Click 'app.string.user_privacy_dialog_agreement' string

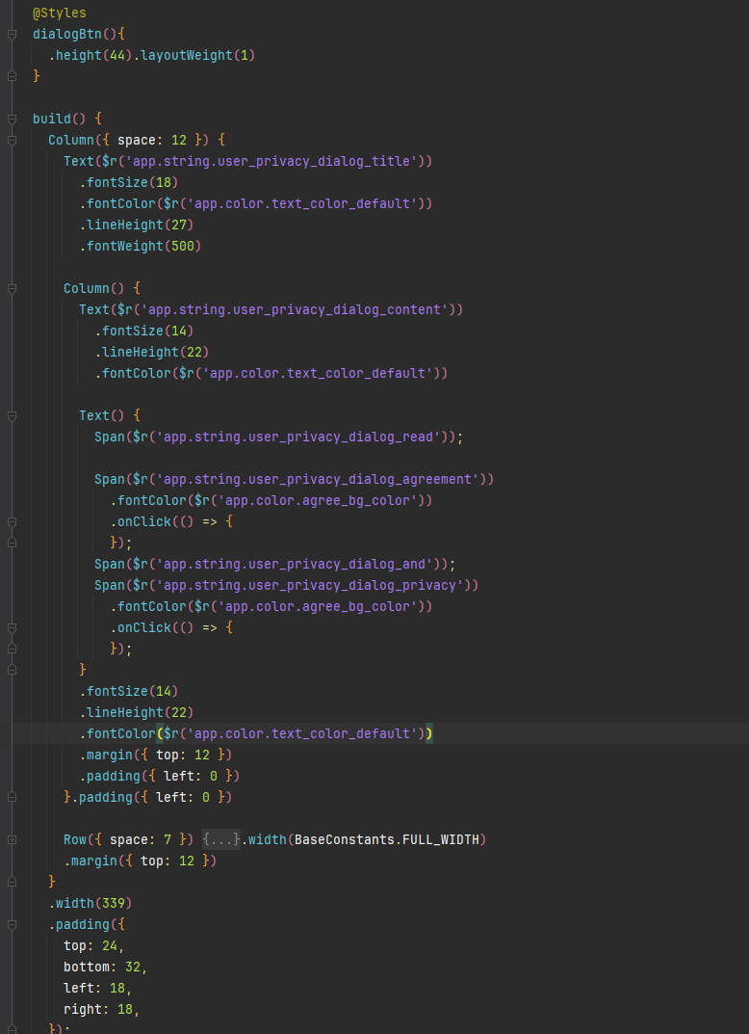319,479
